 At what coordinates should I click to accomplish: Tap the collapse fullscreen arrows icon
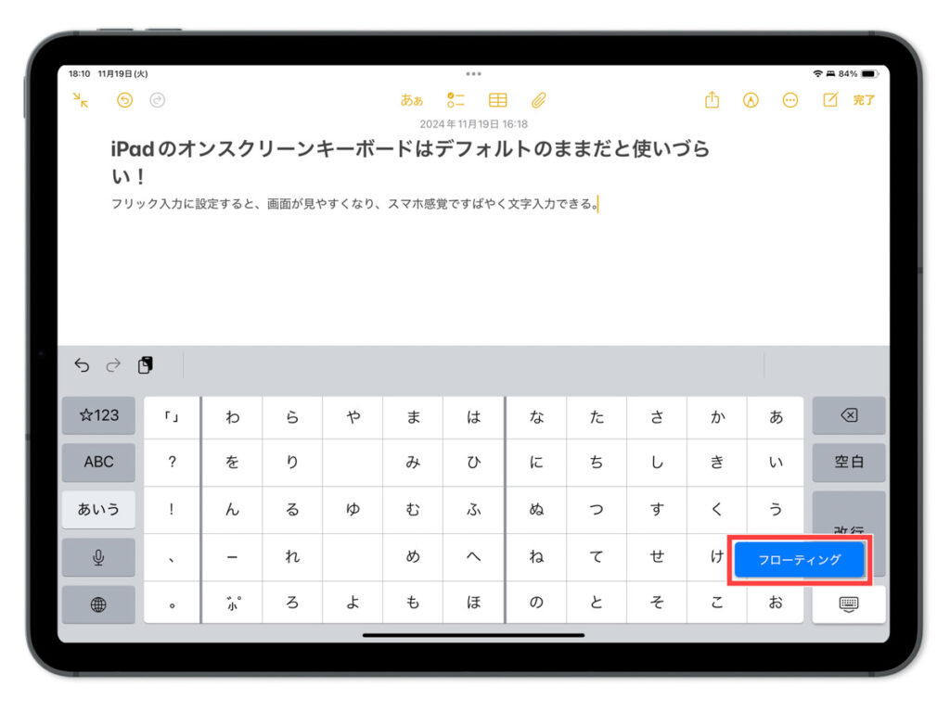[x=81, y=100]
